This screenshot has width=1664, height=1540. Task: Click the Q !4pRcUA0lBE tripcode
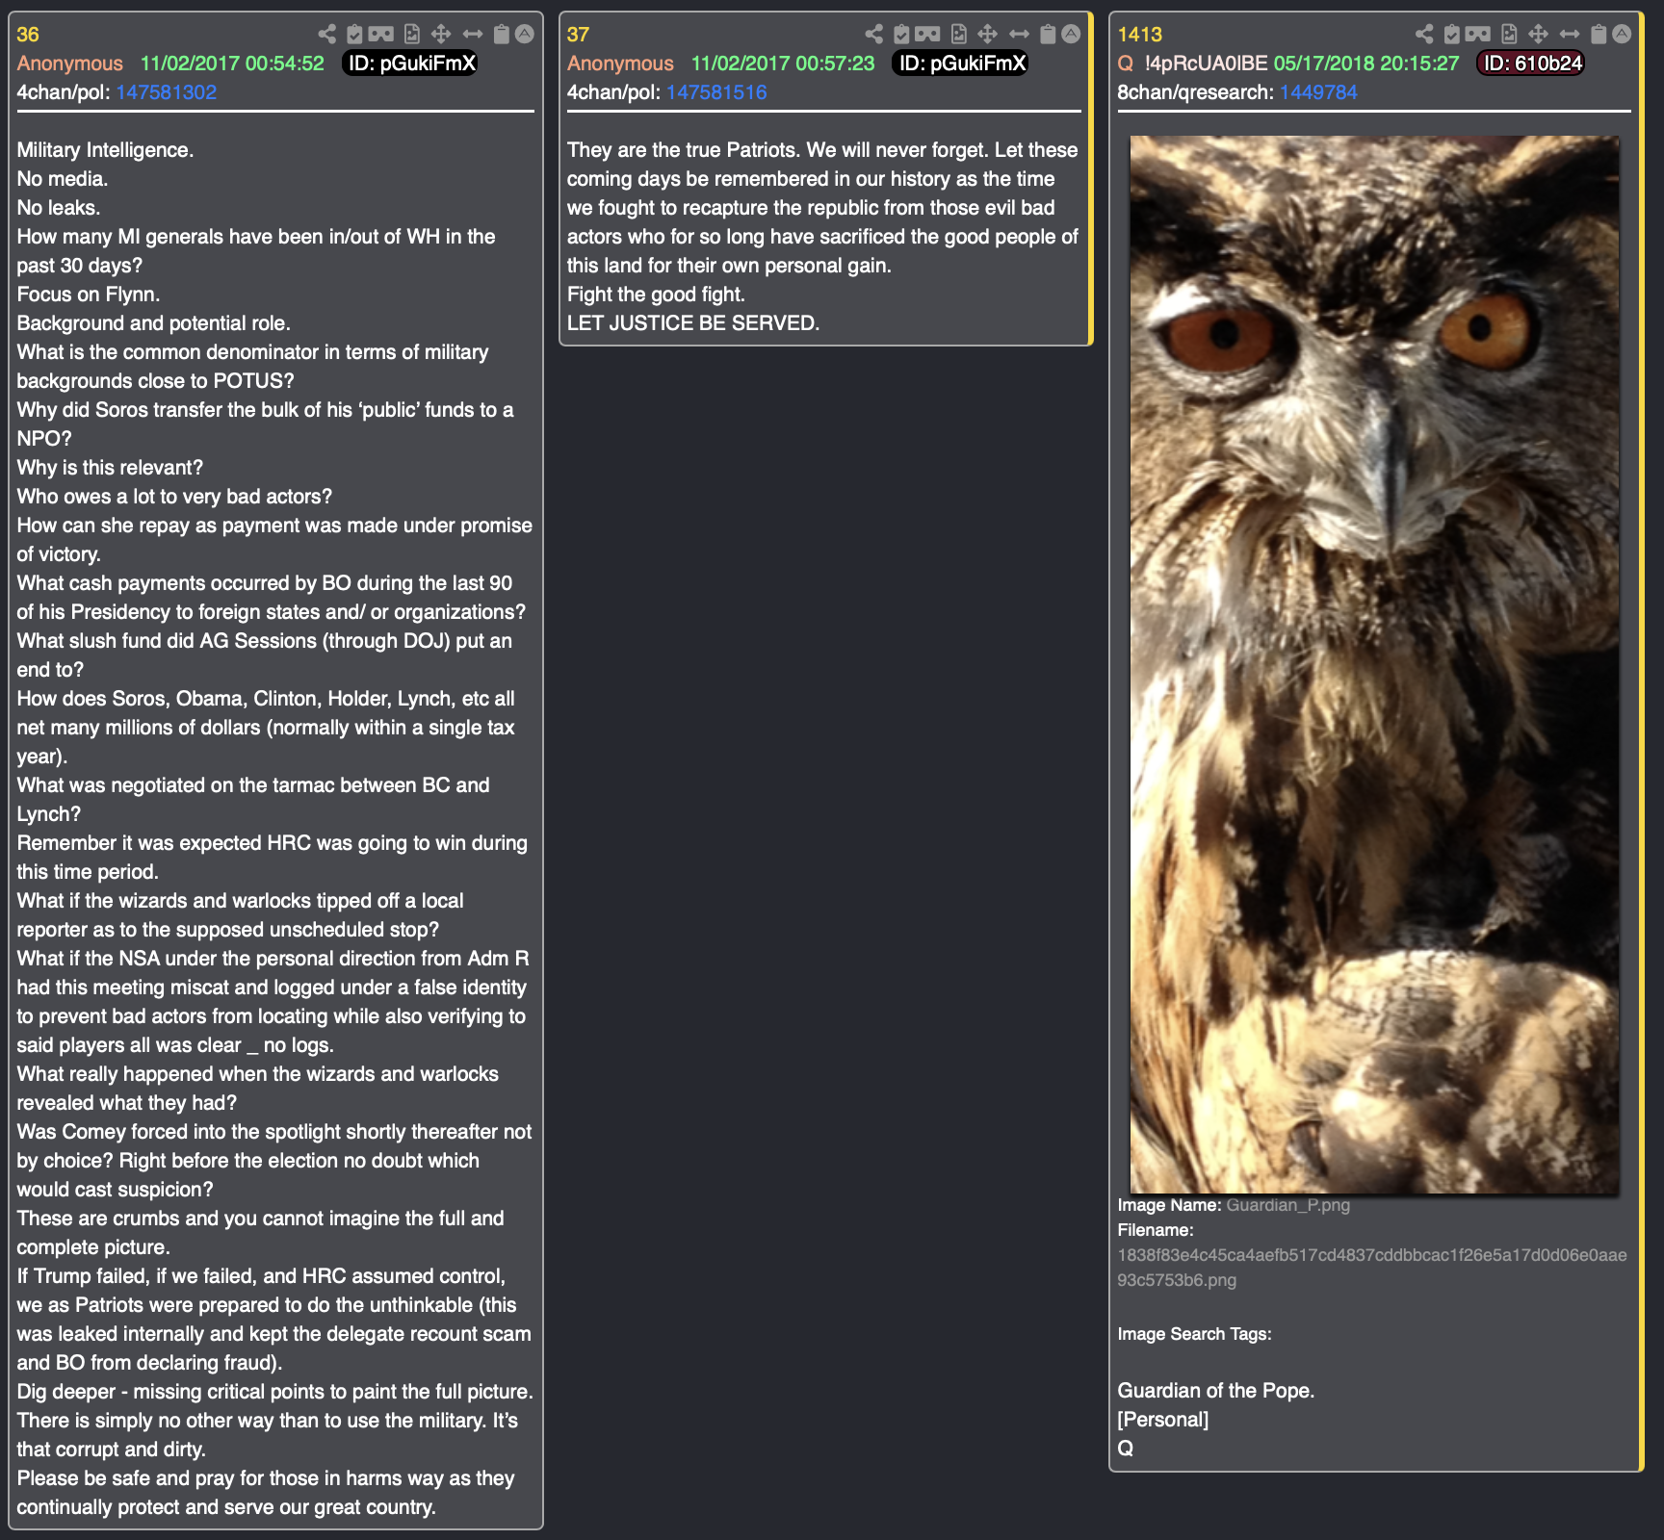coord(1192,64)
